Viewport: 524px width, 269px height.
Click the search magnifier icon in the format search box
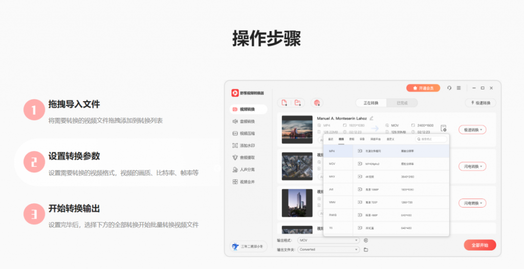tap(419, 139)
